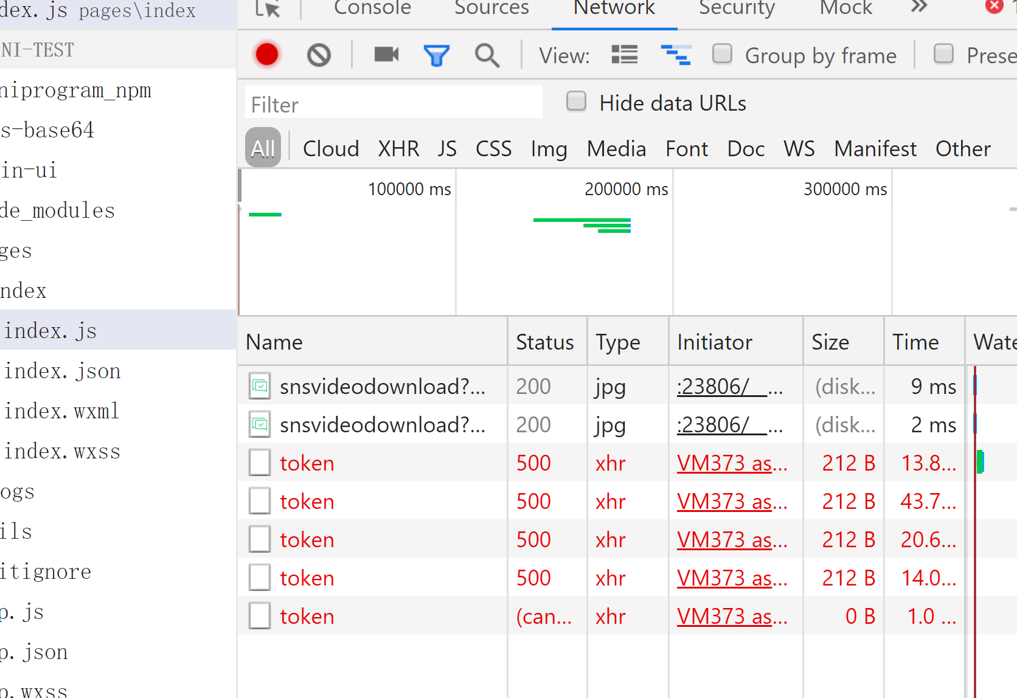
Task: Filter requests by XHR
Action: point(398,148)
